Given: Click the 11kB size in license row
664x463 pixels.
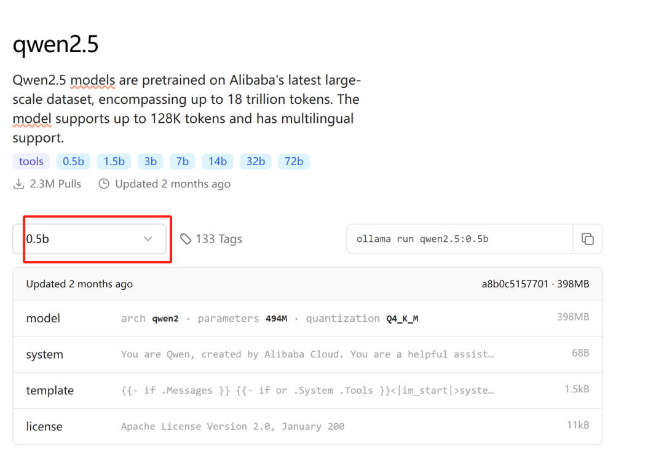Looking at the screenshot, I should tap(578, 425).
